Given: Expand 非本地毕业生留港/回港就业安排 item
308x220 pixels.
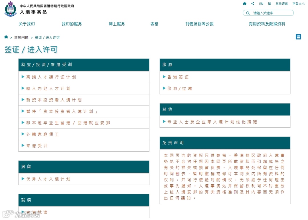Looking at the screenshot, I should click(84, 123).
